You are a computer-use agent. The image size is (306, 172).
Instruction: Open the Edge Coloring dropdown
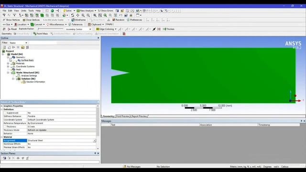click(106, 29)
